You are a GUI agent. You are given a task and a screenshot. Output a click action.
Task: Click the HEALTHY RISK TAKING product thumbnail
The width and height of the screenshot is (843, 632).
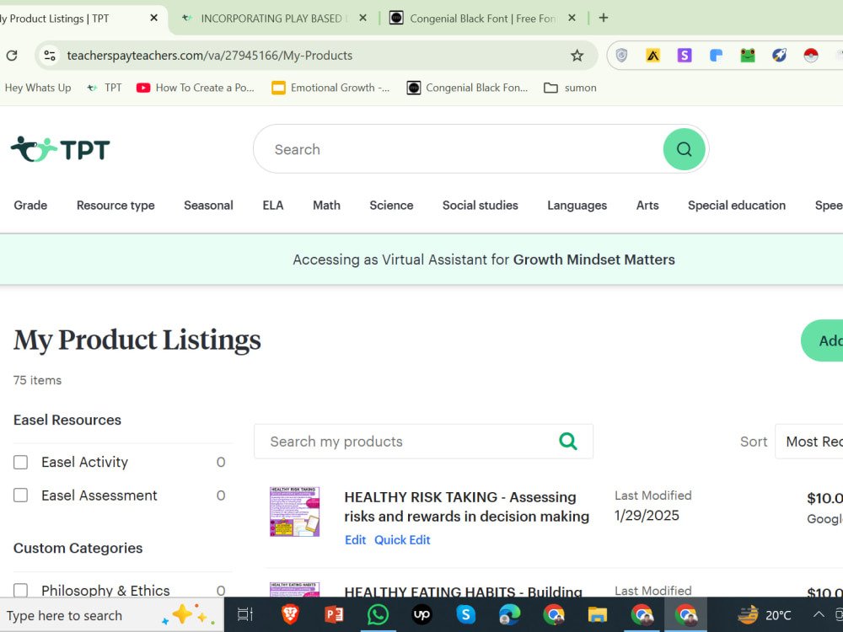[x=294, y=511]
